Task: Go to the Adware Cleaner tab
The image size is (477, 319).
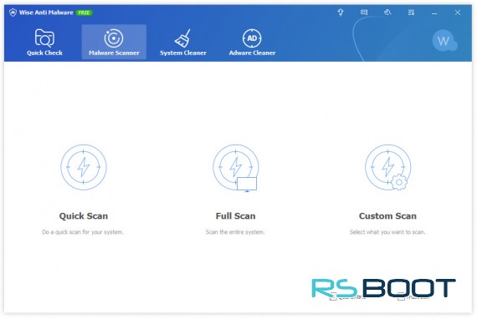Action: [x=252, y=43]
